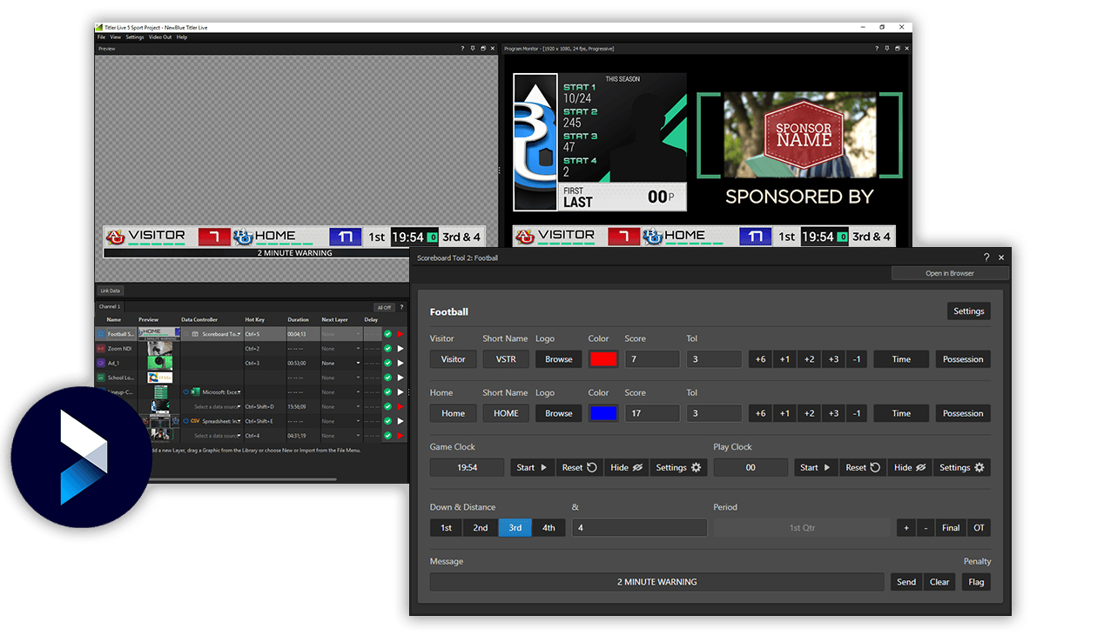Click Open in Browser button

pos(950,273)
